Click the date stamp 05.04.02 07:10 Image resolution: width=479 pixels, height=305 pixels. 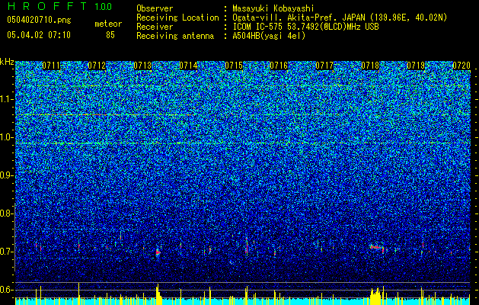point(39,35)
